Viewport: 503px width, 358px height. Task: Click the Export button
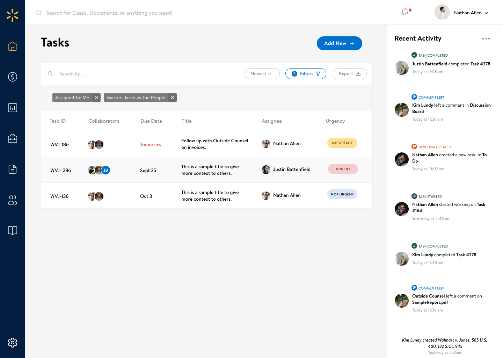[x=349, y=74]
